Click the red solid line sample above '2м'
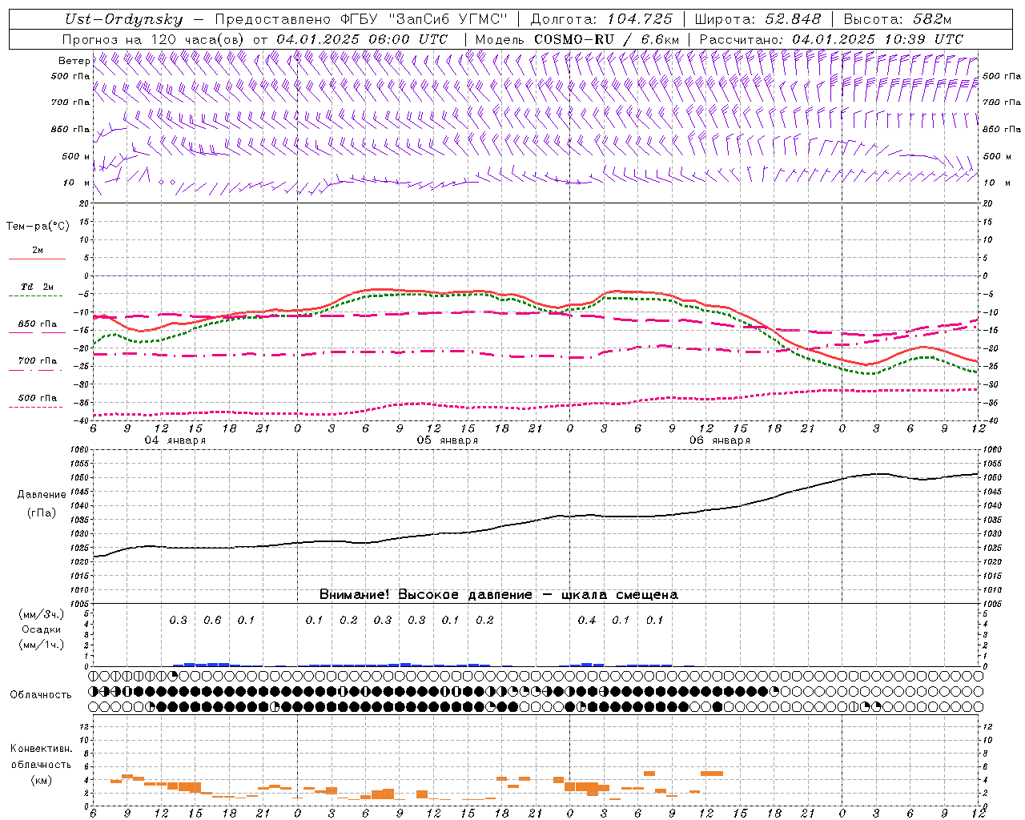The width and height of the screenshot is (1025, 820). pos(37,259)
